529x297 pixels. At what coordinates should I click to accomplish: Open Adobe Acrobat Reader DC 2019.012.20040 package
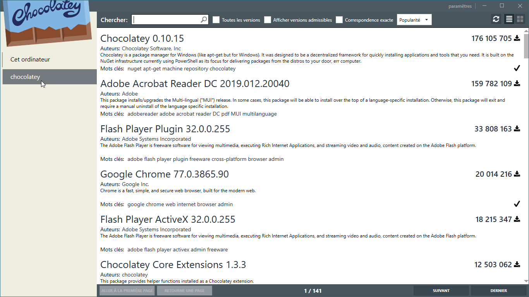pos(195,84)
